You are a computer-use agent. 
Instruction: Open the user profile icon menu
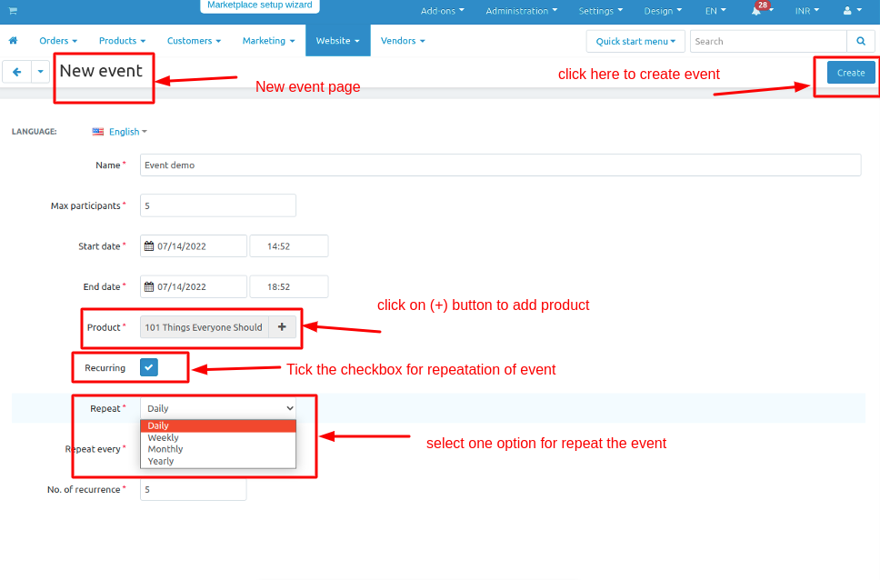click(x=851, y=11)
